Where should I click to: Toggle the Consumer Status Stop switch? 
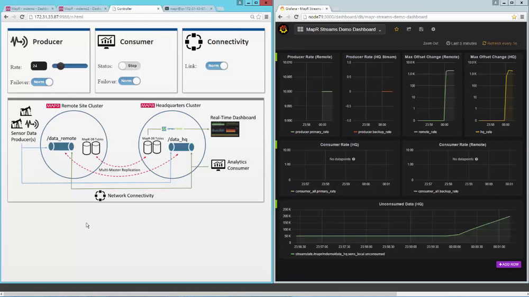tap(129, 65)
